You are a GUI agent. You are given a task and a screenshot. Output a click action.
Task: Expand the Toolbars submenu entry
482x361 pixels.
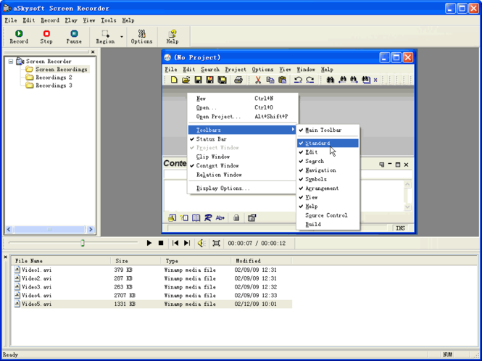[242, 130]
